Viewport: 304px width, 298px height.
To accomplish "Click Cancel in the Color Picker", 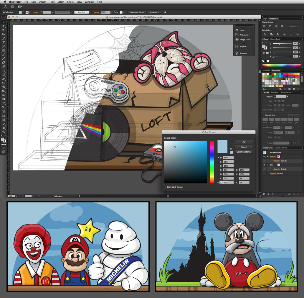I will [x=244, y=147].
